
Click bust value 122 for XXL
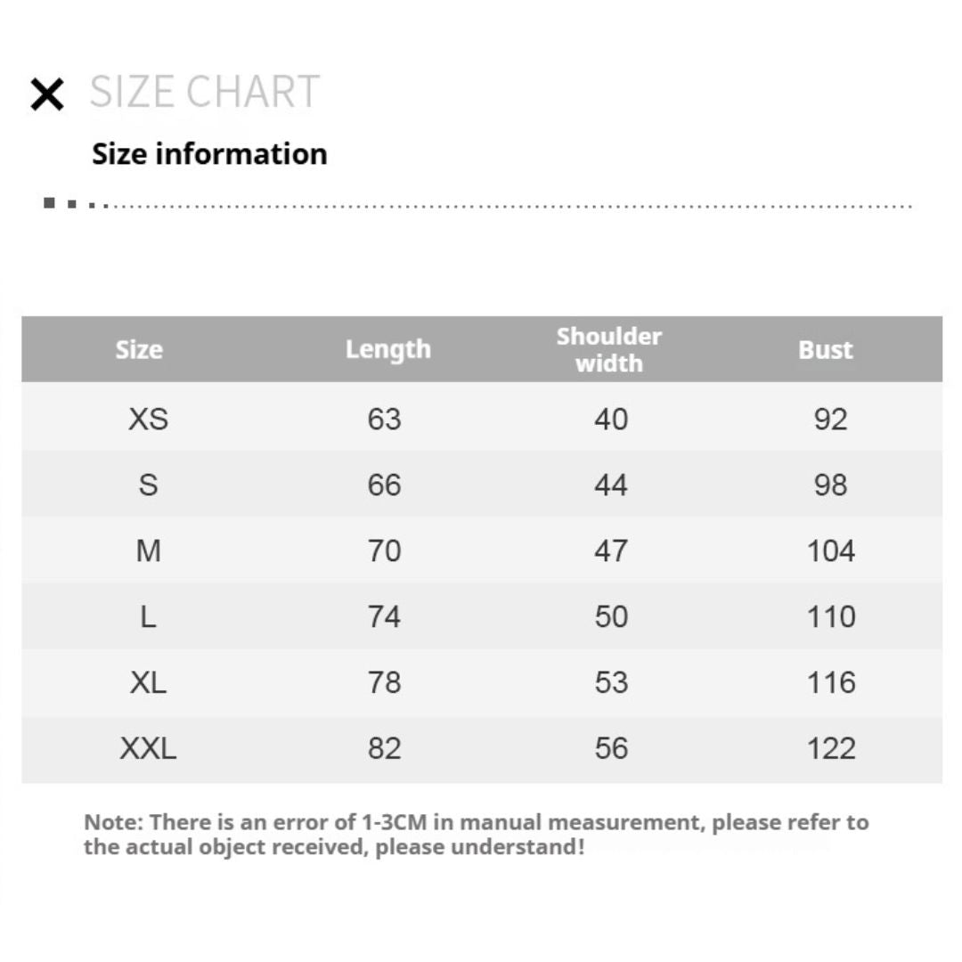[x=830, y=748]
